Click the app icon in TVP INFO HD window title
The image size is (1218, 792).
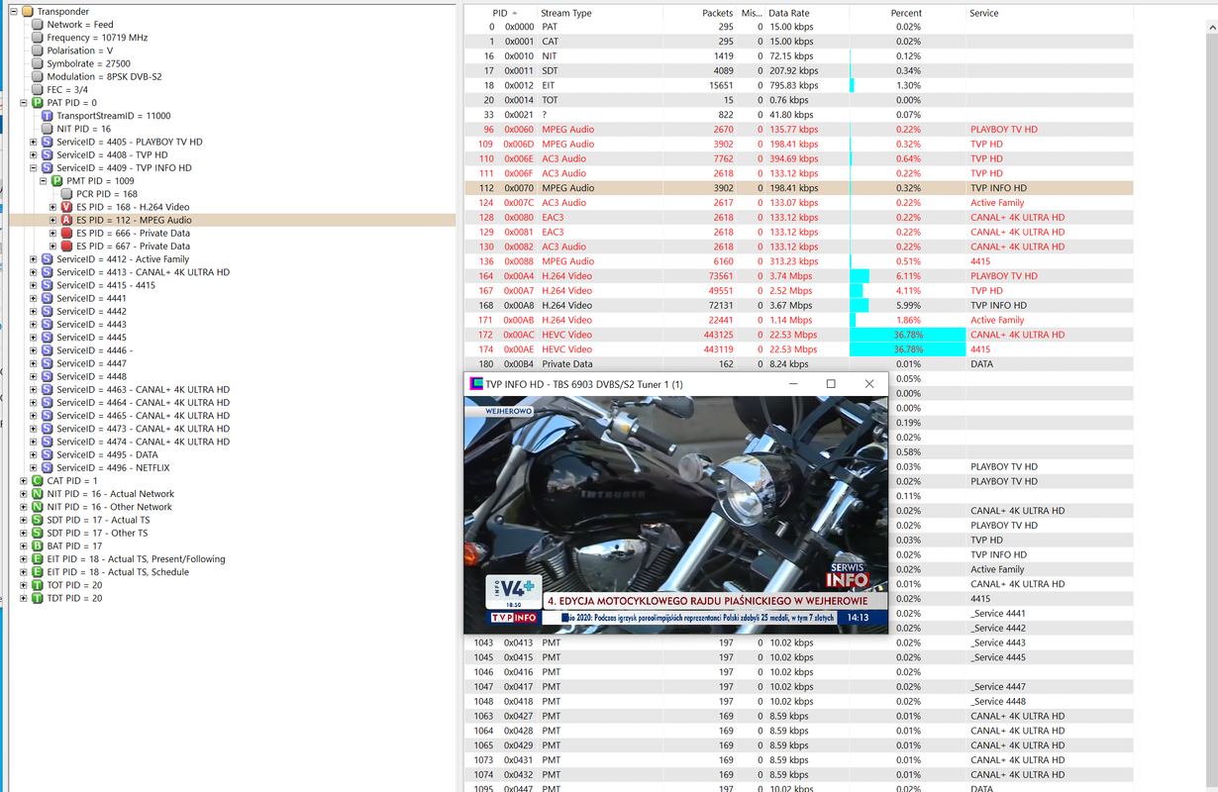pyautogui.click(x=474, y=383)
